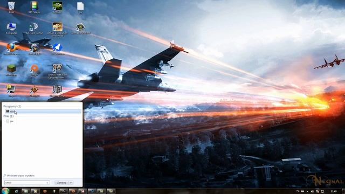This screenshot has height=194, width=345.
Task: Click the Zamknij shutdown button
Action: tap(61, 183)
